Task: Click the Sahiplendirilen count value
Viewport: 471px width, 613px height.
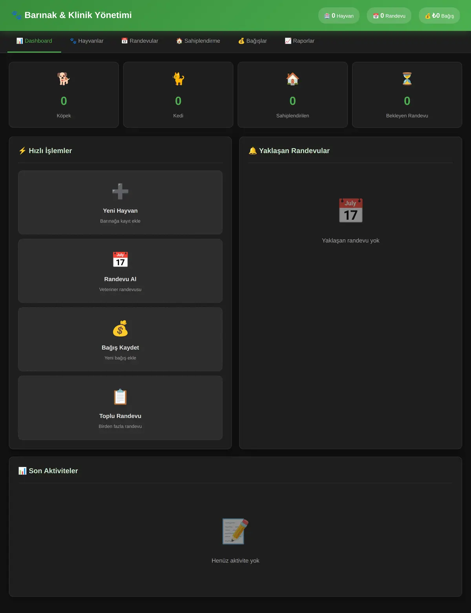Action: 293,101
